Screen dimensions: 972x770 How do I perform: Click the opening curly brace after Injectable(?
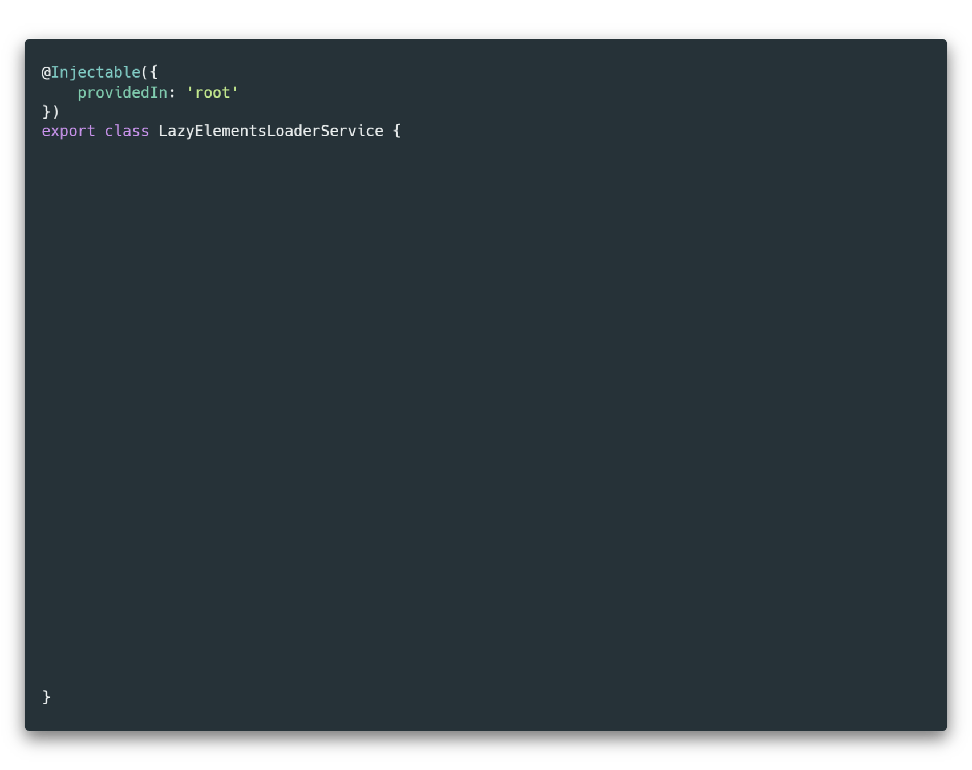pyautogui.click(x=154, y=72)
